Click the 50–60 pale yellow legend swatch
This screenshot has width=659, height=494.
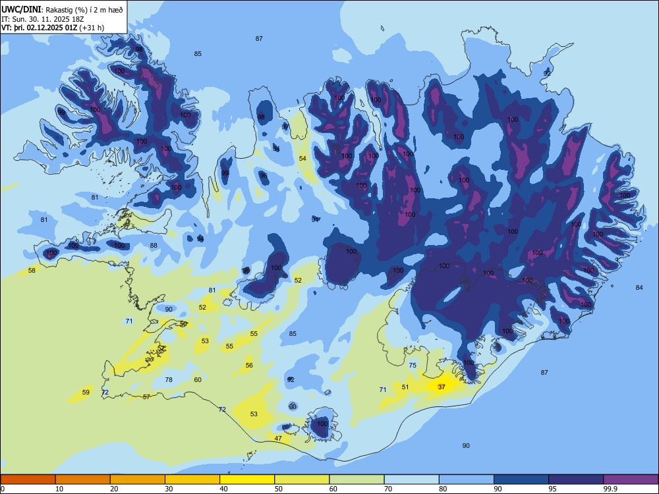tap(302, 480)
